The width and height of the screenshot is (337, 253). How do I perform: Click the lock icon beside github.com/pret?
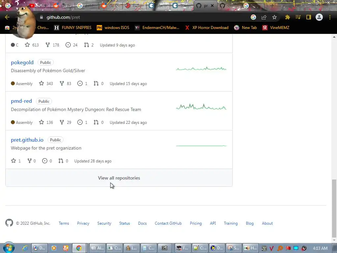click(x=41, y=17)
